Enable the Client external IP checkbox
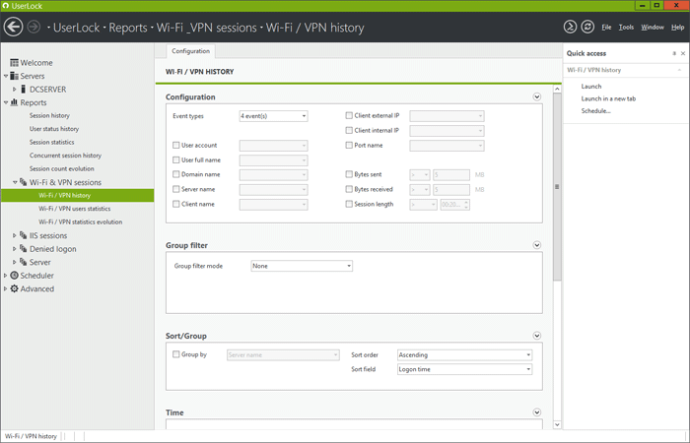 coord(349,115)
